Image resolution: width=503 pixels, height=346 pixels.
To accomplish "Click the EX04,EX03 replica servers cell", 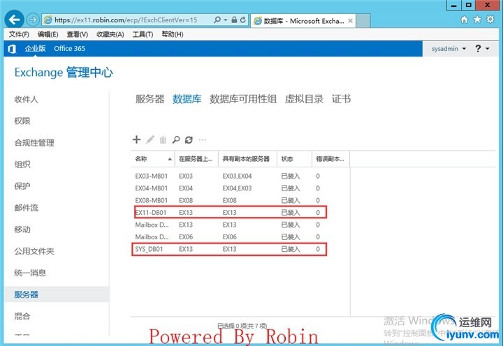I will [237, 188].
